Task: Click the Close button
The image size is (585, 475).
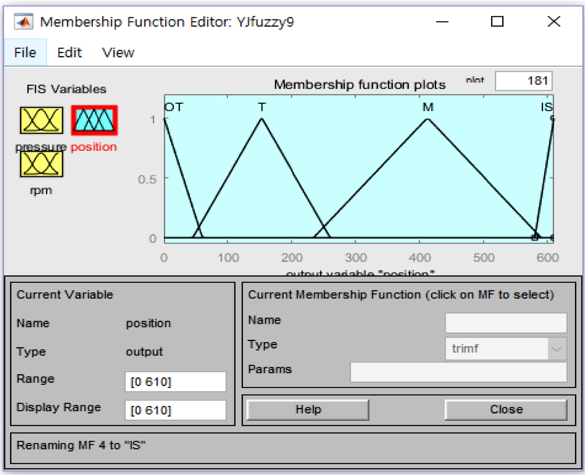Action: [x=506, y=409]
